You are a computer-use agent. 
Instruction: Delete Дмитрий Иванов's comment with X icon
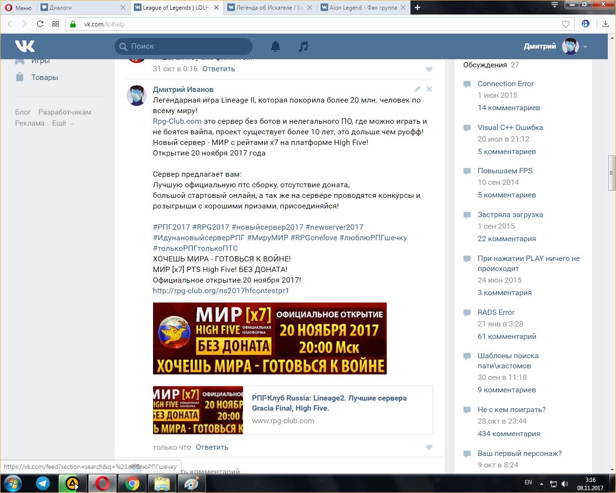coord(429,89)
